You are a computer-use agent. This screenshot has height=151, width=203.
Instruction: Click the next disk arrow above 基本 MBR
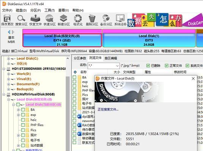(x=13, y=32)
